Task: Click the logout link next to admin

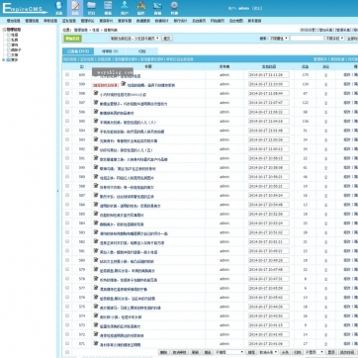Action: pos(257,8)
